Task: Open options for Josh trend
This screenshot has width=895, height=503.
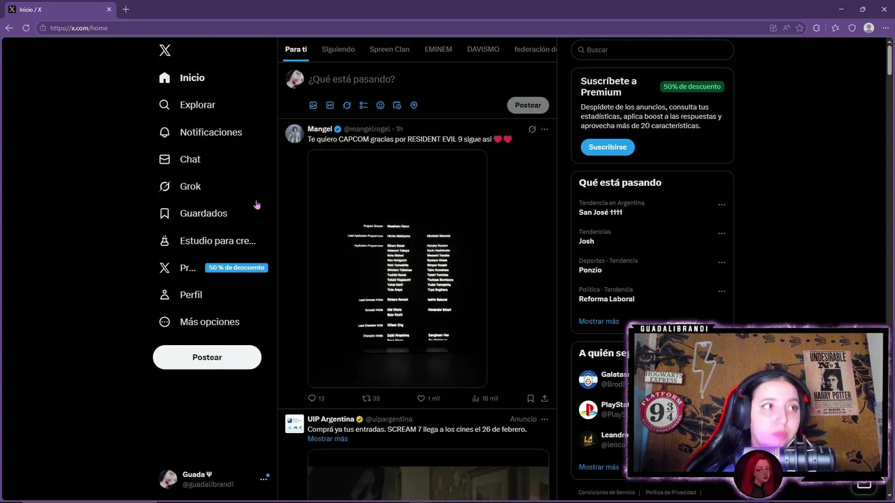Action: click(x=722, y=233)
